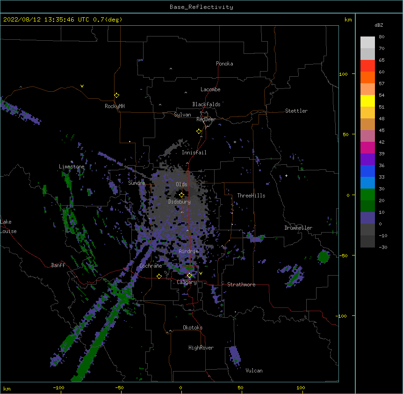The width and height of the screenshot is (403, 394).
Task: Select the Innisfail label
Action: click(194, 153)
